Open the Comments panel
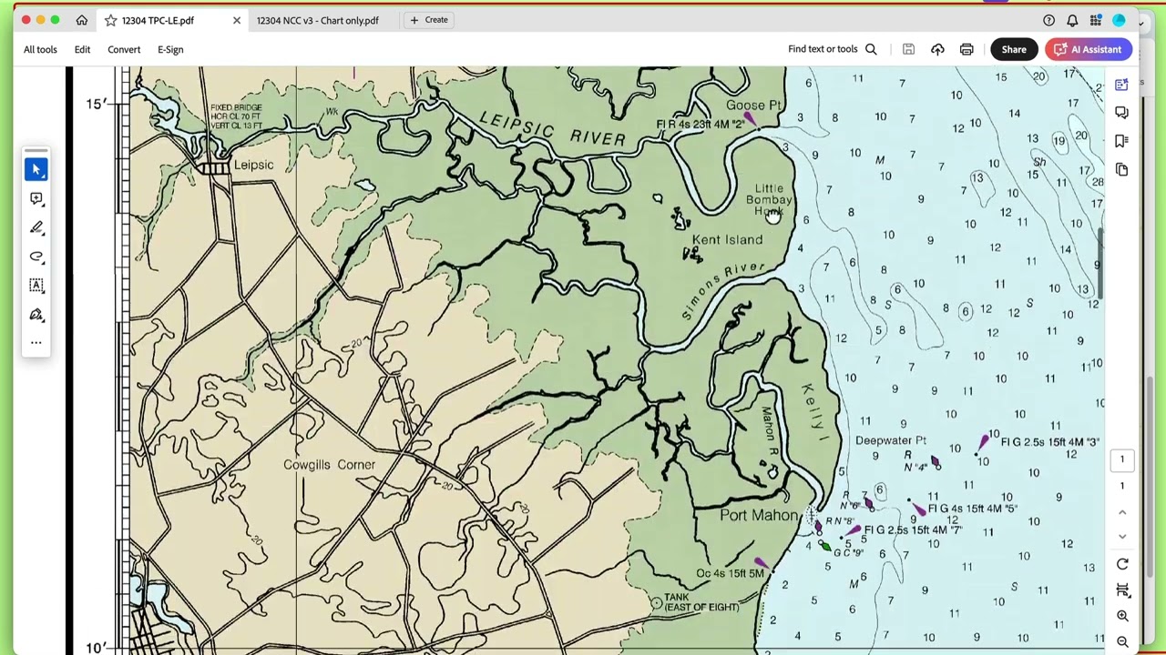The width and height of the screenshot is (1166, 655). pos(1122,113)
